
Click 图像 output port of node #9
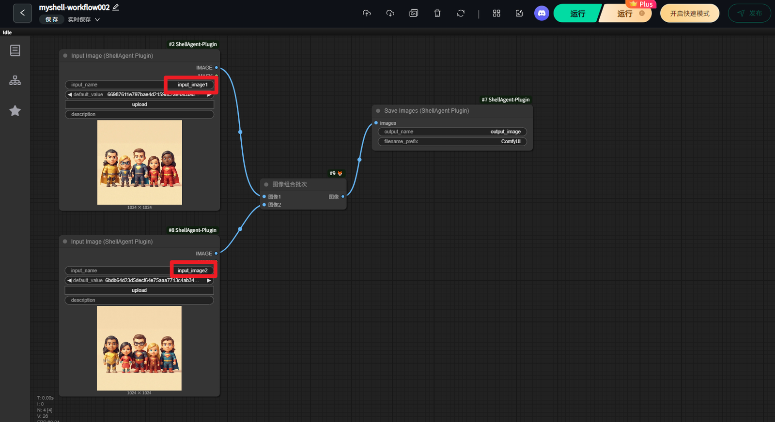(x=343, y=196)
